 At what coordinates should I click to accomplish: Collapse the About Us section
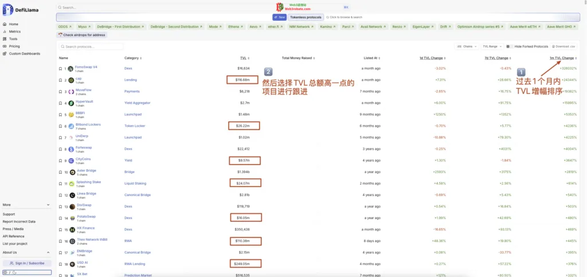pyautogui.click(x=26, y=252)
